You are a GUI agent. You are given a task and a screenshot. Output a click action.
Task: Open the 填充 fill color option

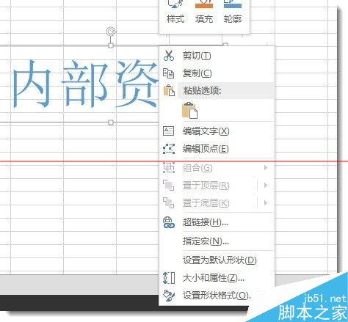pos(204,12)
